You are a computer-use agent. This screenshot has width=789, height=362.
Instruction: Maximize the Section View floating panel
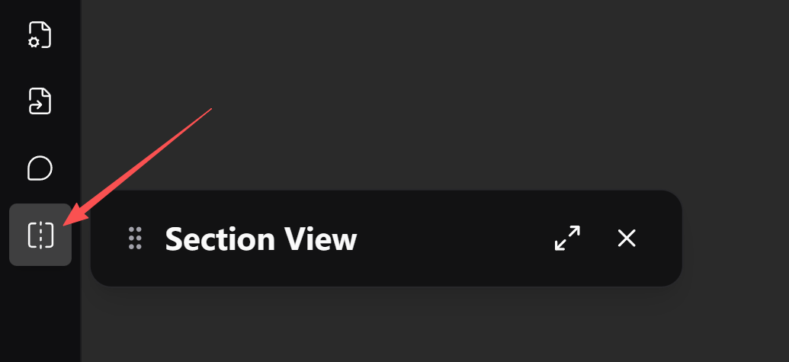567,239
